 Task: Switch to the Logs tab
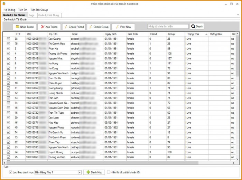point(32,15)
